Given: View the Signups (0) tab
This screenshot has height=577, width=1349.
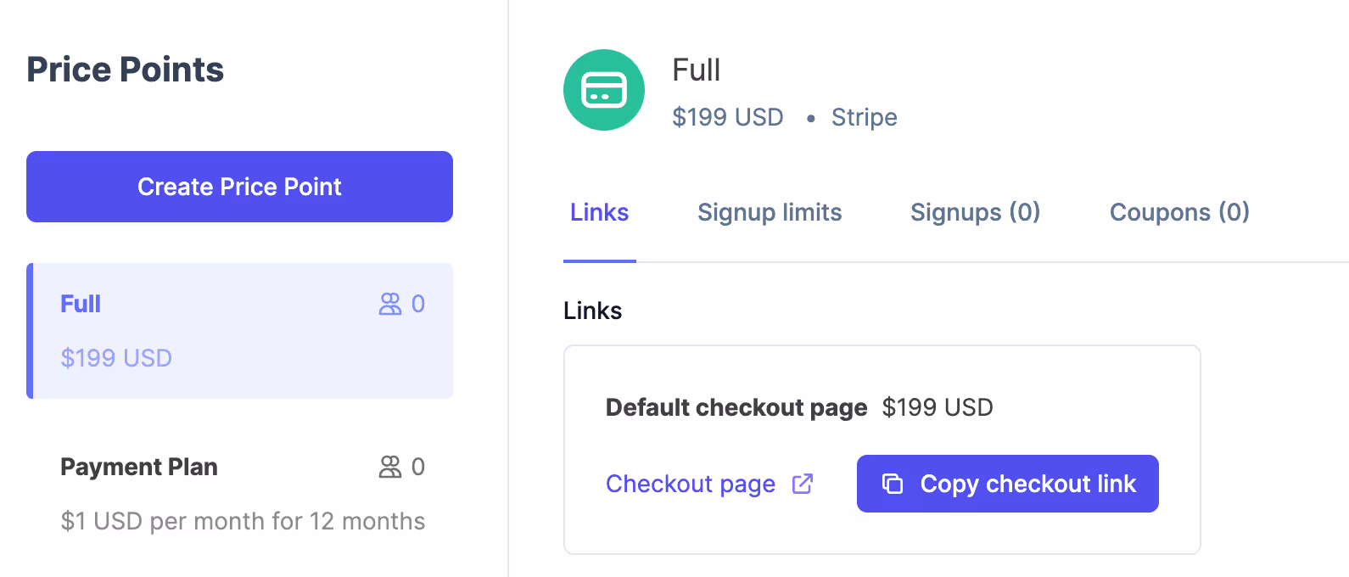Looking at the screenshot, I should coord(974,212).
